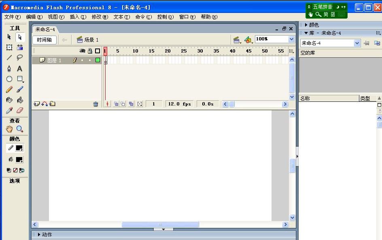This screenshot has height=240, width=382.
Task: Select the Line tool
Action: click(9, 58)
